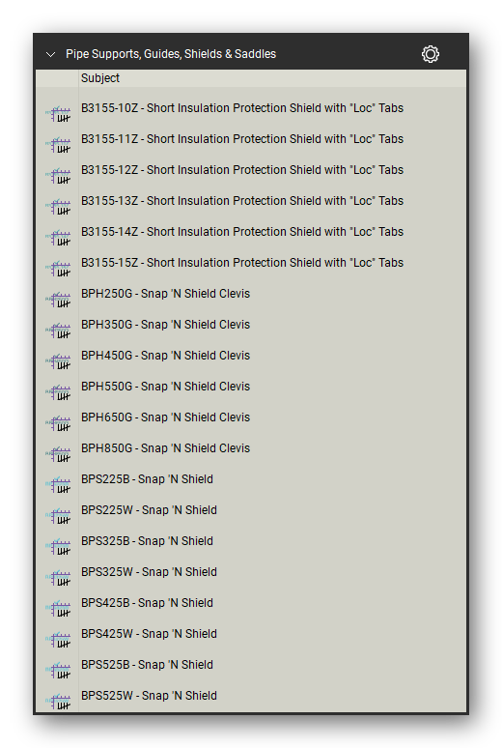The width and height of the screenshot is (502, 748).
Task: Click the tool icon beside BPH650G
Action: coord(58,423)
